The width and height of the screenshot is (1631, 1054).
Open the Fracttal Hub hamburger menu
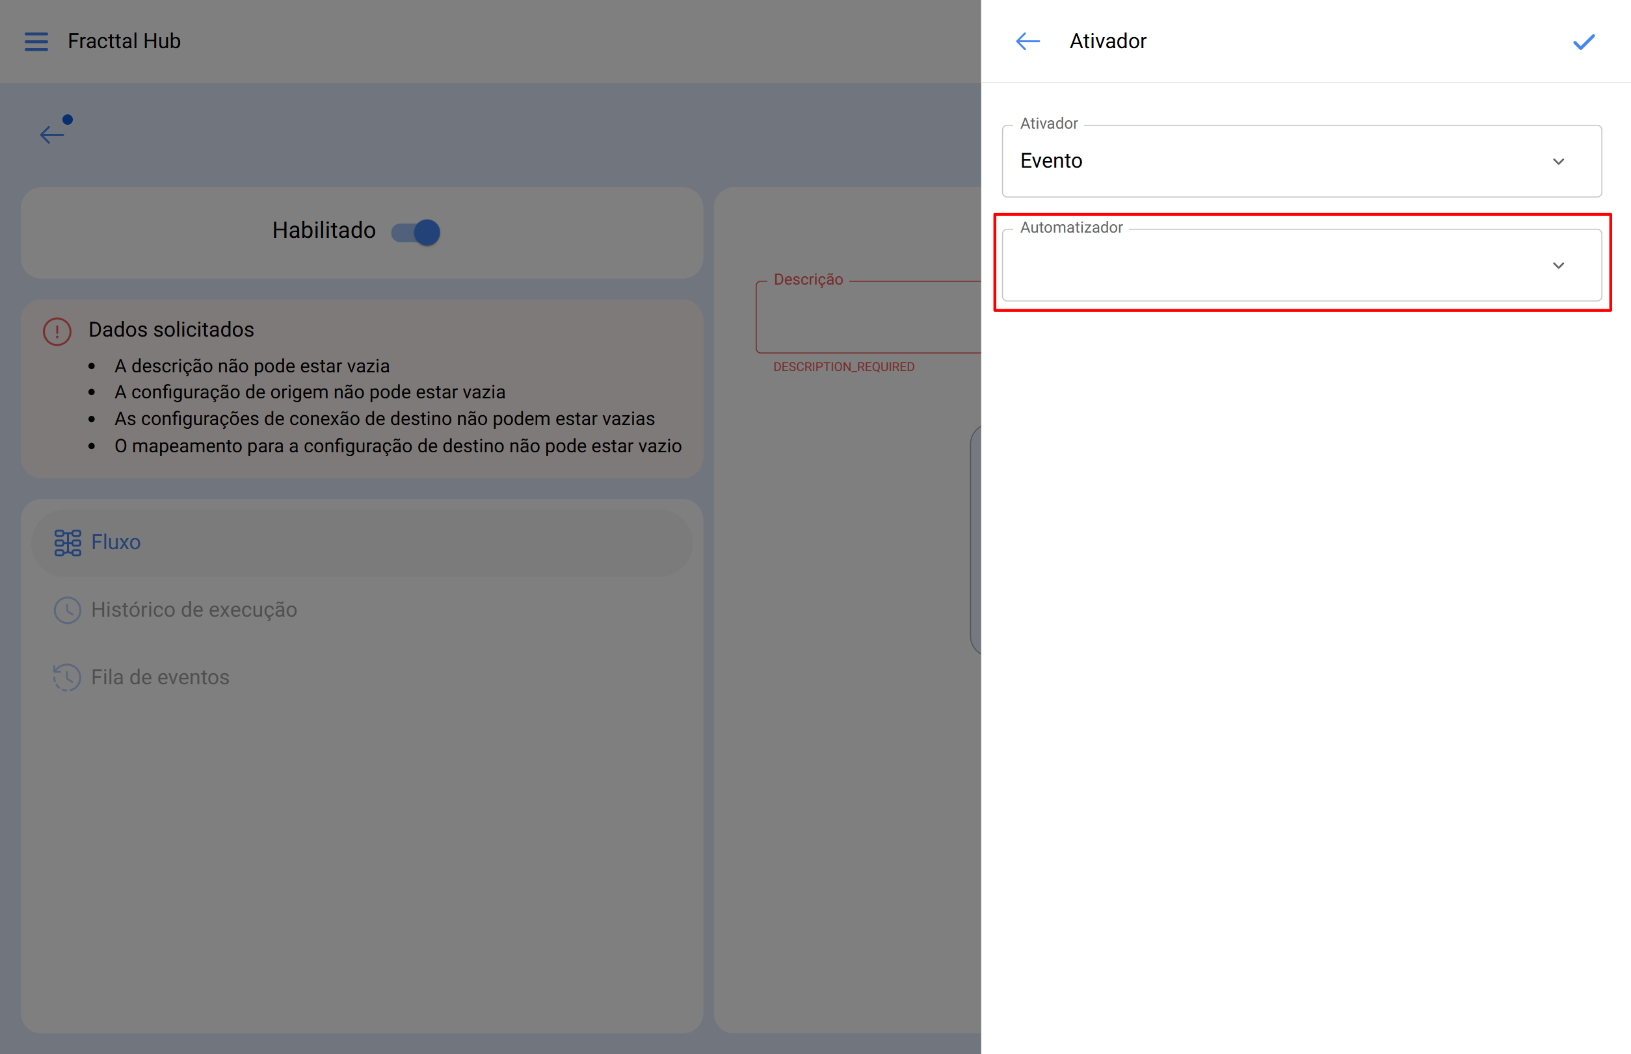[36, 41]
